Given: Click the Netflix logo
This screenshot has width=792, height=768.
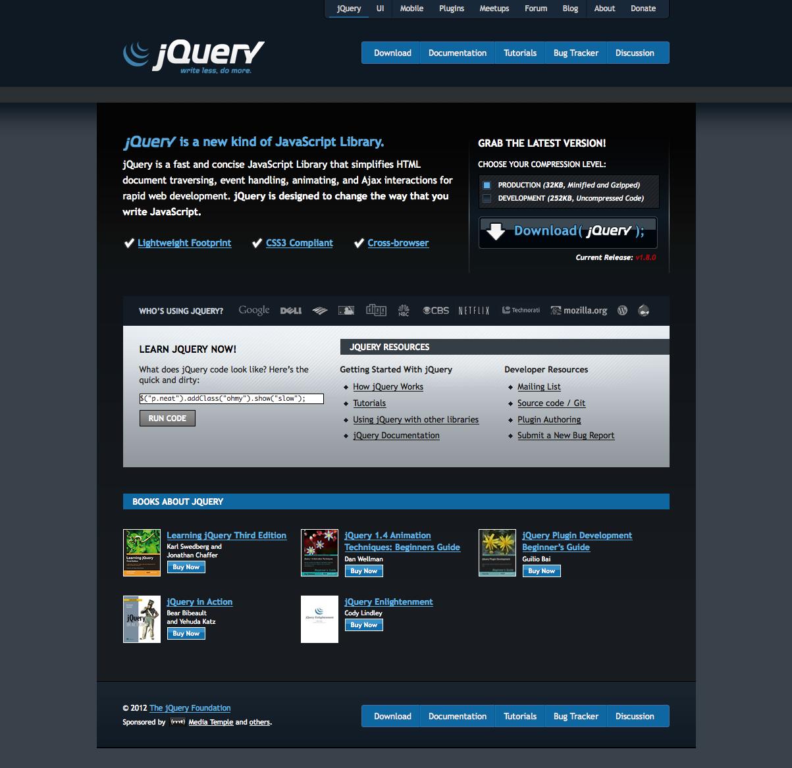Looking at the screenshot, I should coord(473,310).
